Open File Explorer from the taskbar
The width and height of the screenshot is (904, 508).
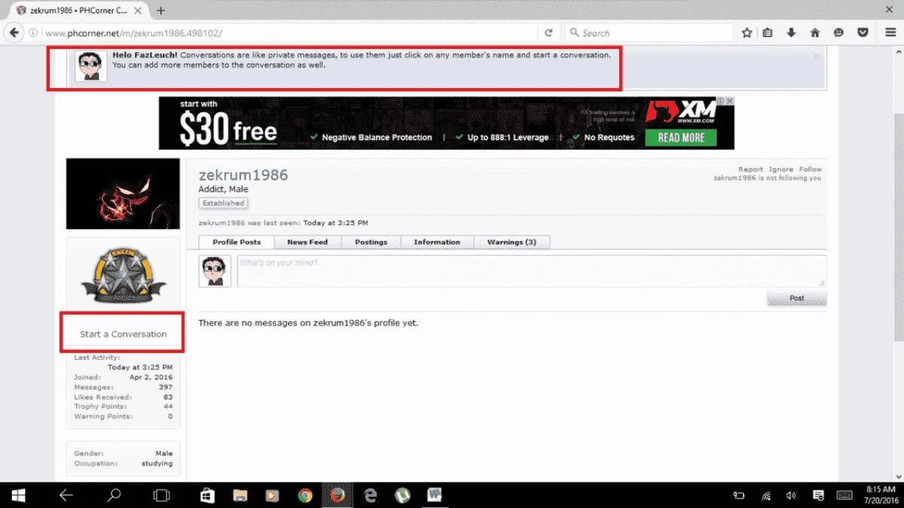[240, 495]
